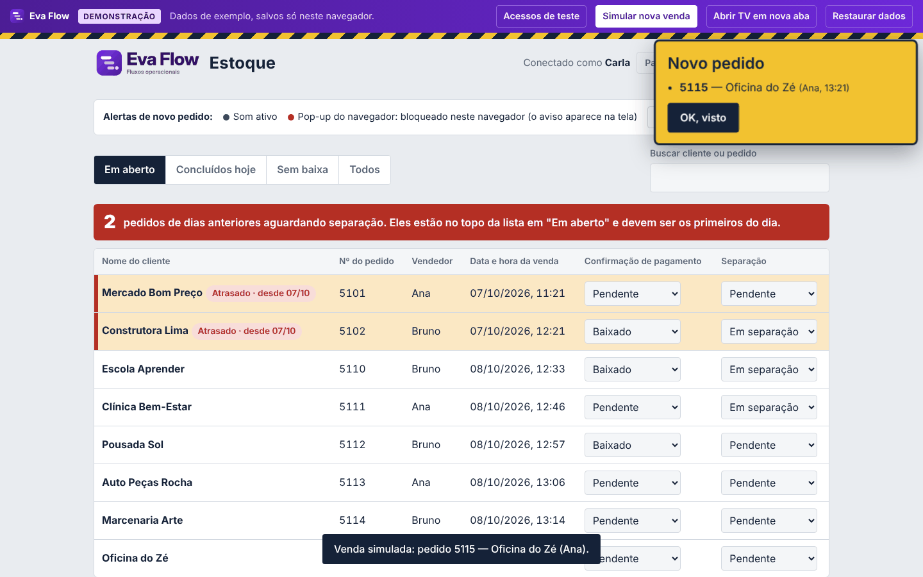Click the Eva Flow logo icon in top banner

[x=17, y=16]
